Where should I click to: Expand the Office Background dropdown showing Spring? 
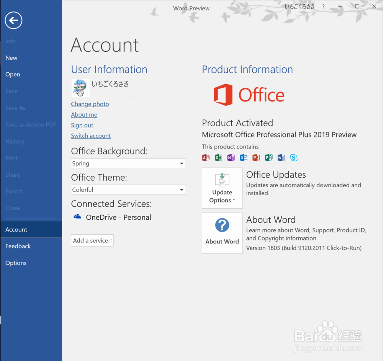128,163
